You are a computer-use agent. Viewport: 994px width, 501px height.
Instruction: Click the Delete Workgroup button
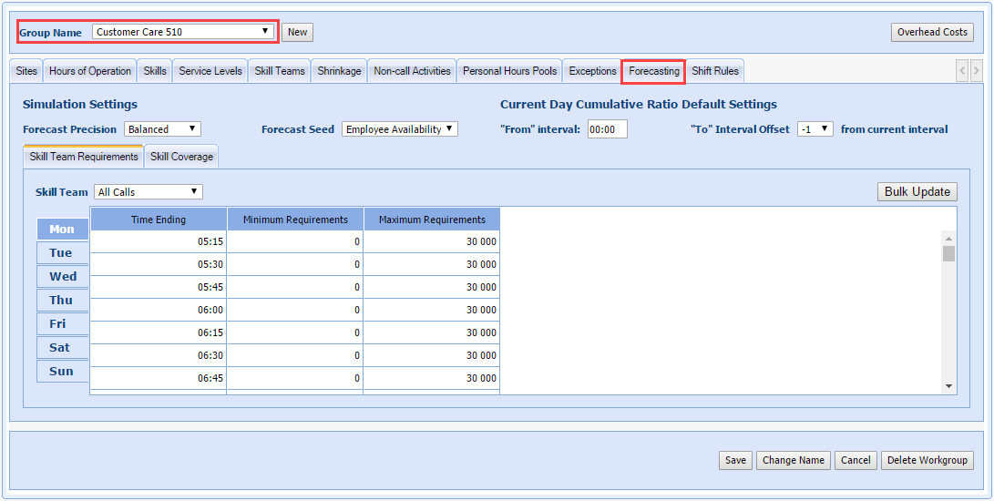pos(927,460)
